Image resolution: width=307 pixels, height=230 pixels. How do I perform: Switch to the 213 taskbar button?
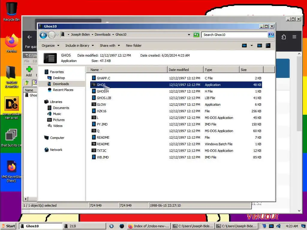[84, 226]
